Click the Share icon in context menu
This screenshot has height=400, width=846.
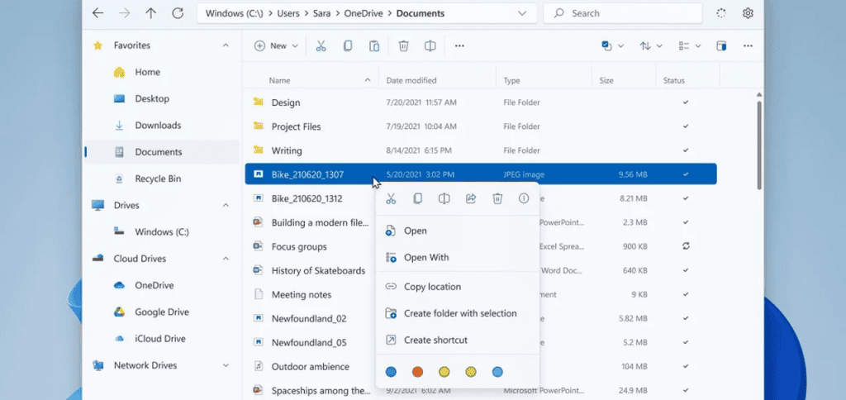(x=471, y=199)
